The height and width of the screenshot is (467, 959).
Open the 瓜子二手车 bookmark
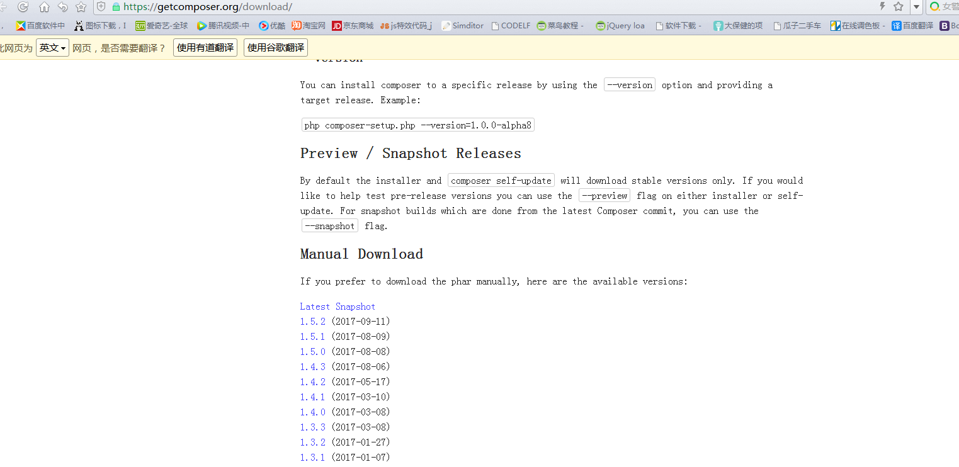pyautogui.click(x=797, y=26)
